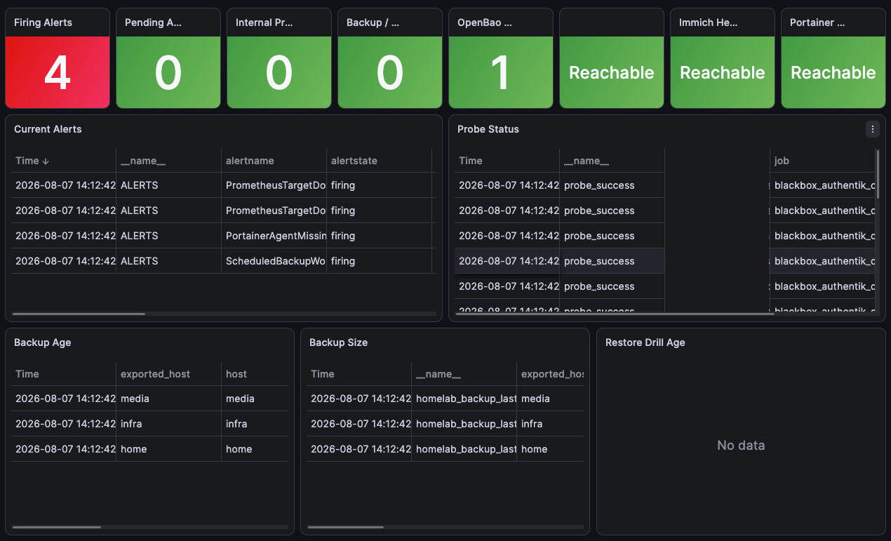
Task: Click Reachable value in Immich panel
Action: (x=723, y=72)
